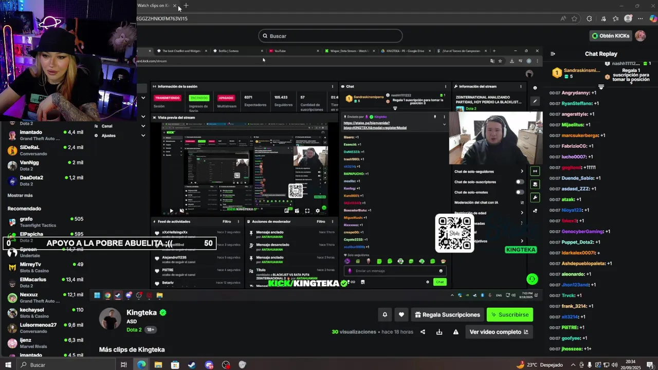Open the browser profile account icon
Screen dimensions: 658x370
tap(628, 18)
